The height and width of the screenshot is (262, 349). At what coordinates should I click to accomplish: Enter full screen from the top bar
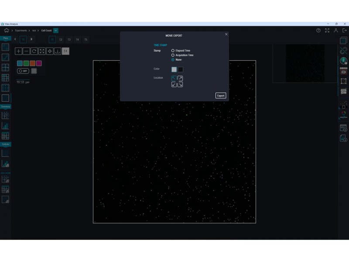pos(327,31)
